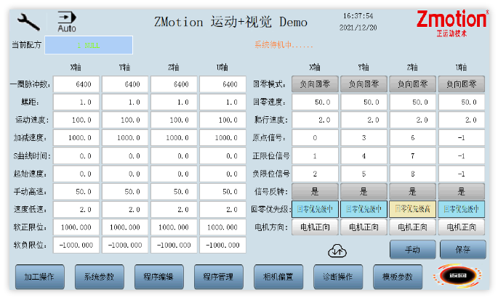
Task: Edit X轴 软负限位 field -1000.000
Action: [76, 245]
